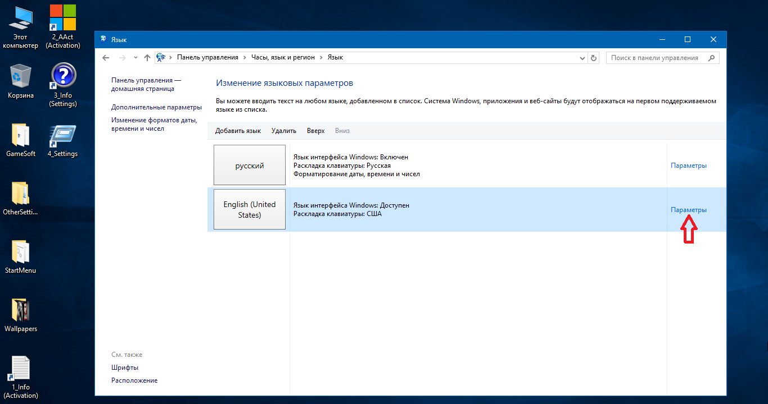Expand the recent locations dropdown arrow

click(x=135, y=58)
